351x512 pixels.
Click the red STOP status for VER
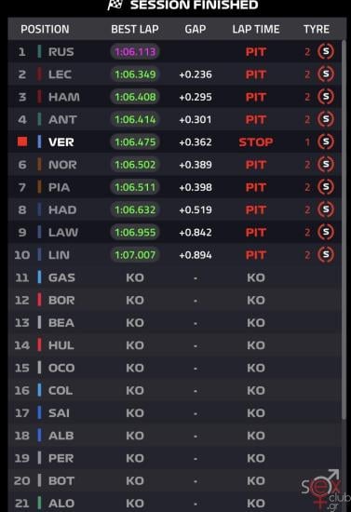(256, 142)
